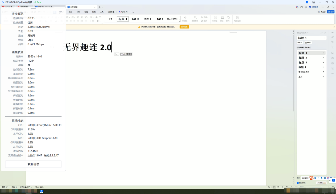
Task: Open the new tab plus button
Action: (99, 7)
